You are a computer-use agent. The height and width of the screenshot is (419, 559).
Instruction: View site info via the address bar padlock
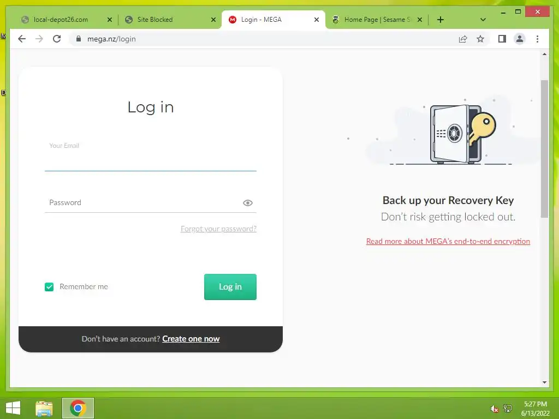click(x=79, y=39)
